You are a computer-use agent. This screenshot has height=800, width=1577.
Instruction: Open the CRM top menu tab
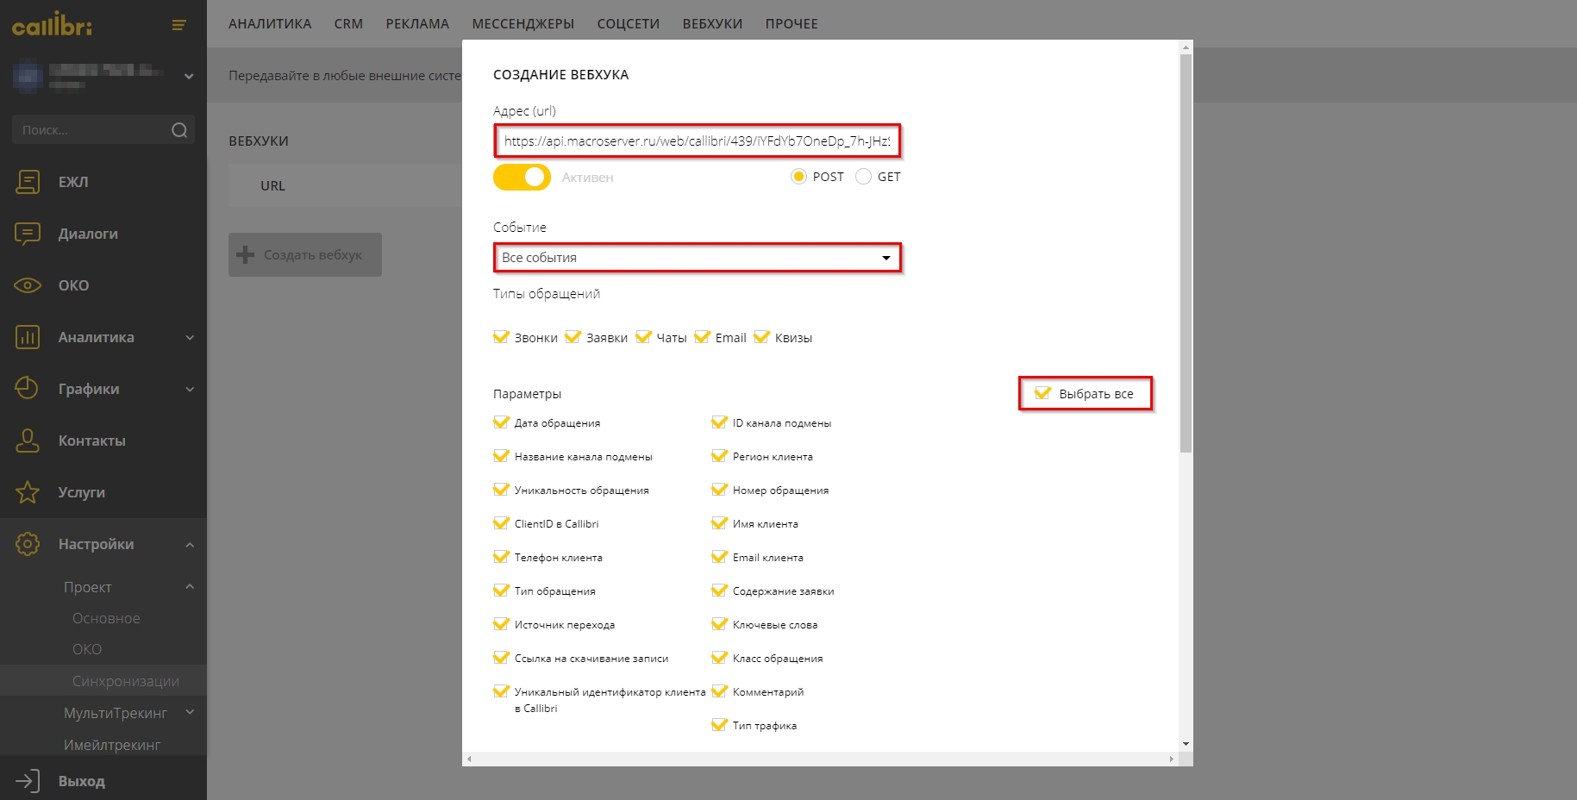click(348, 24)
